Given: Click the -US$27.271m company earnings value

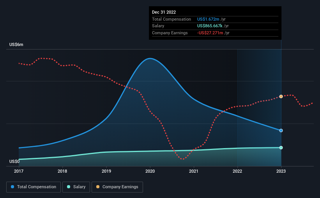Looking at the screenshot, I should click(210, 33).
